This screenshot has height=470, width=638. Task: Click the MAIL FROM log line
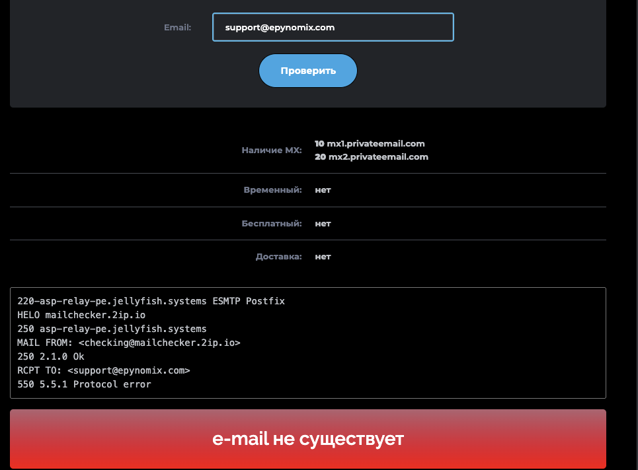coord(128,343)
